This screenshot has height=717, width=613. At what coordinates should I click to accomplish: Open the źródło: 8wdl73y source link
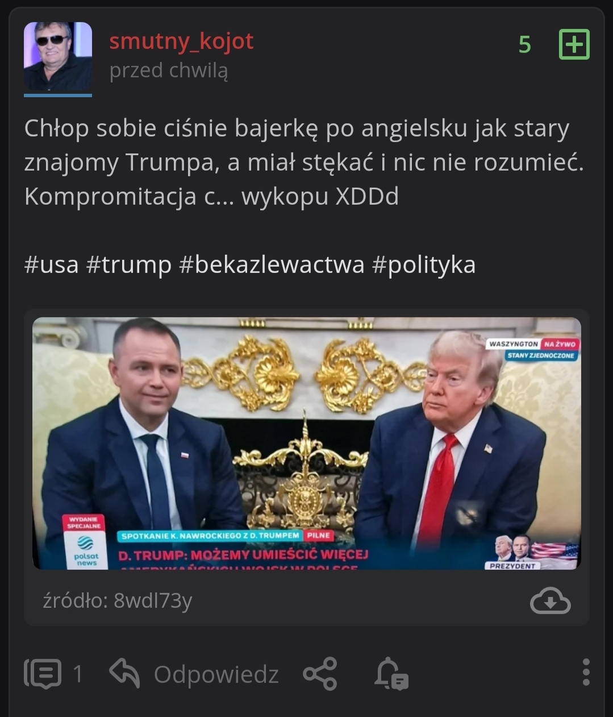[118, 600]
